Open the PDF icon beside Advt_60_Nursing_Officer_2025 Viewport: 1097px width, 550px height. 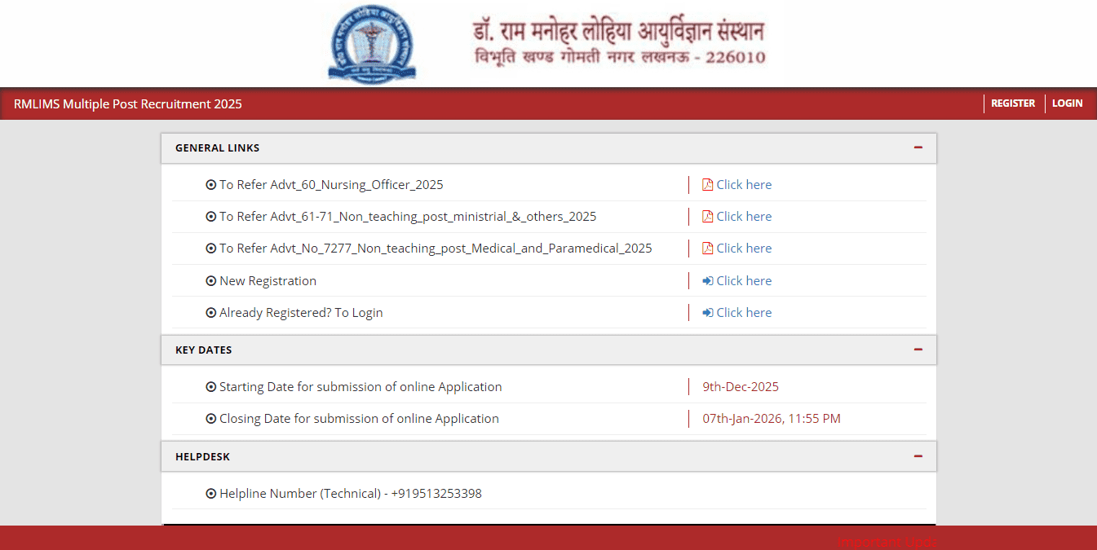pyautogui.click(x=706, y=184)
